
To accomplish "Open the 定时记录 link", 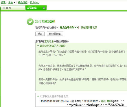I will [49, 41].
